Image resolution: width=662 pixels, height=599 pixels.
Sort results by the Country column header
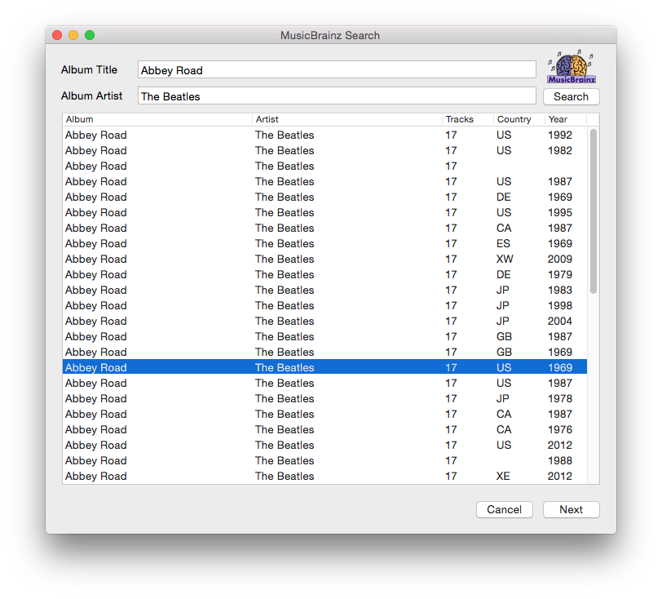coord(512,119)
